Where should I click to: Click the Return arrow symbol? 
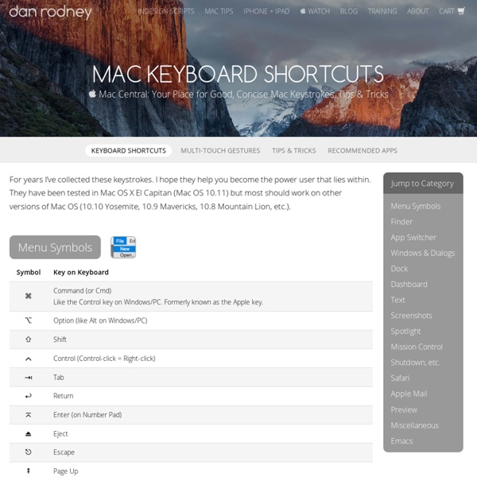[29, 396]
